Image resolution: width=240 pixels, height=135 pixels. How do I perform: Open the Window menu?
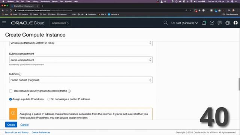[x=68, y=1]
